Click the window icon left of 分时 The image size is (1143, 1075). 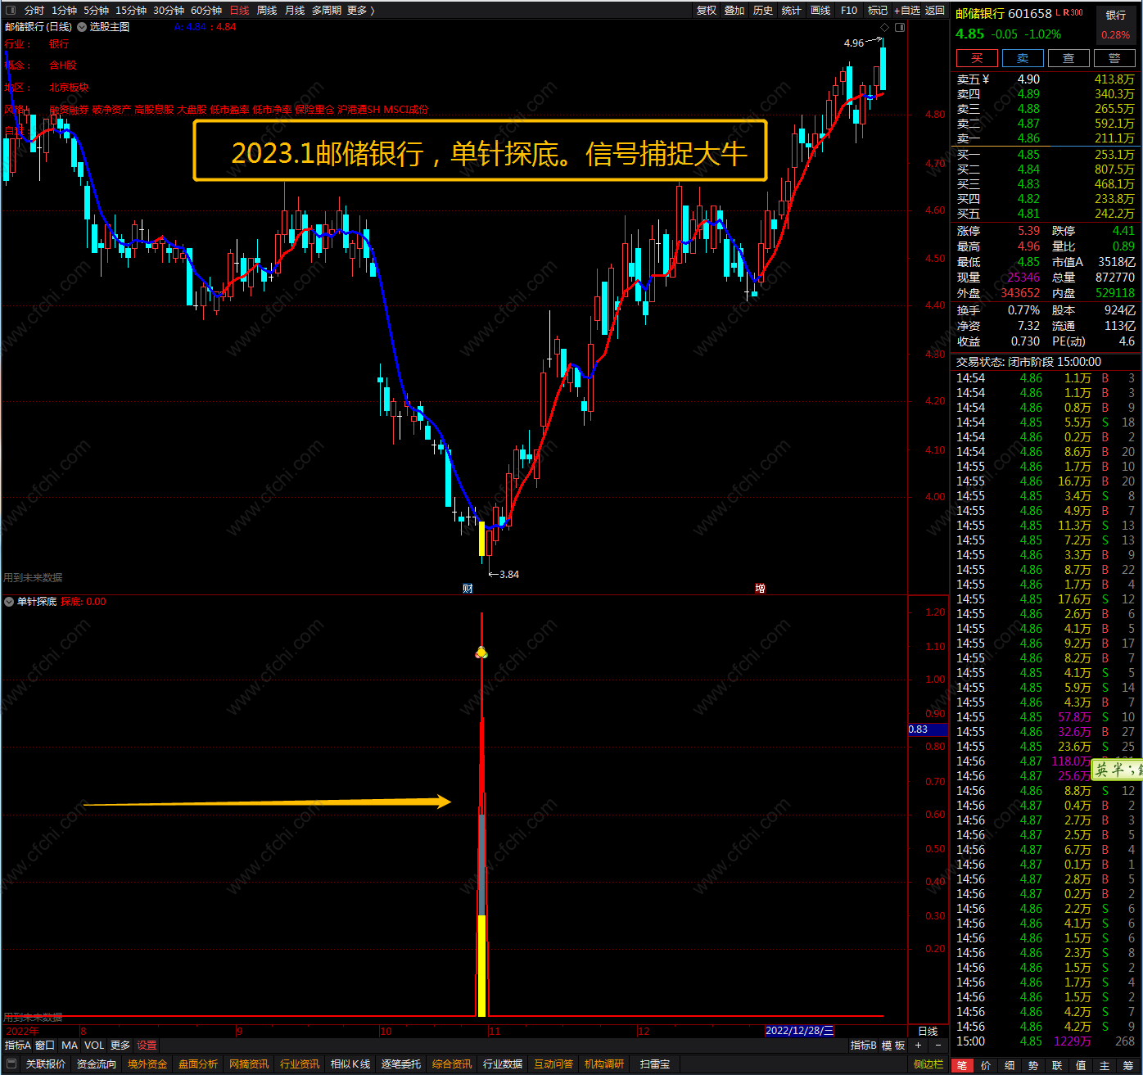11,11
